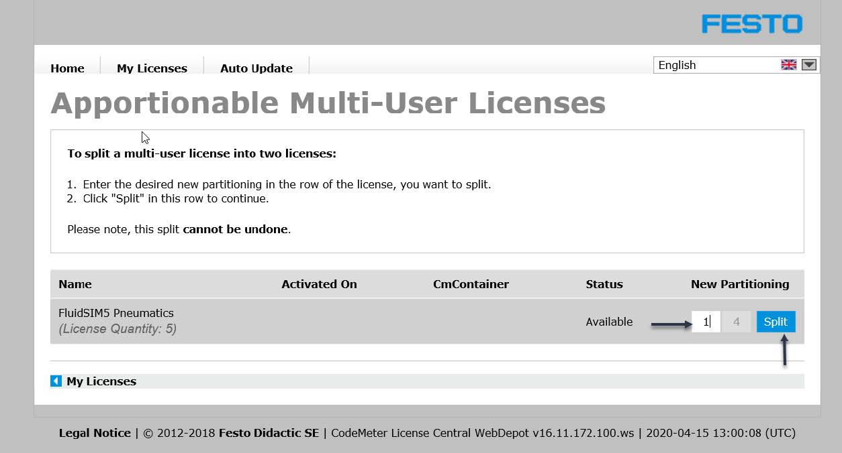Focus the New Partitioning field containing 1

click(x=706, y=322)
